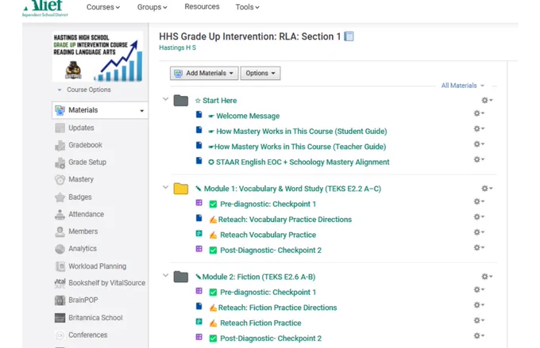
Task: Open the Reteach Vocabulary Practice link
Action: [268, 235]
